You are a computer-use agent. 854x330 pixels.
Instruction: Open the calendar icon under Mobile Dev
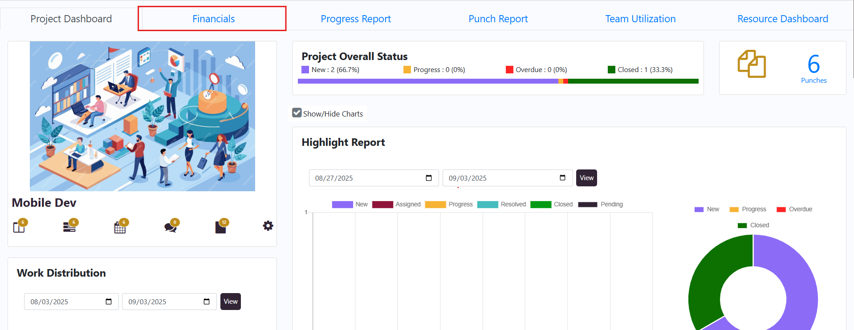click(120, 227)
